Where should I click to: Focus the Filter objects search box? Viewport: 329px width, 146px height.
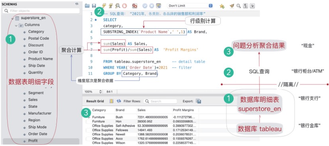pyautogui.click(x=41, y=11)
